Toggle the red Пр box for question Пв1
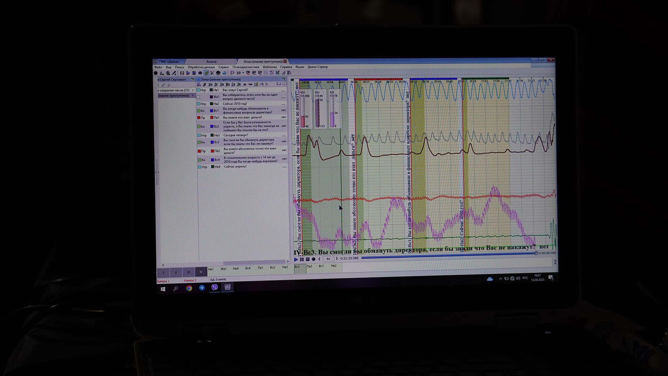 coord(199,118)
